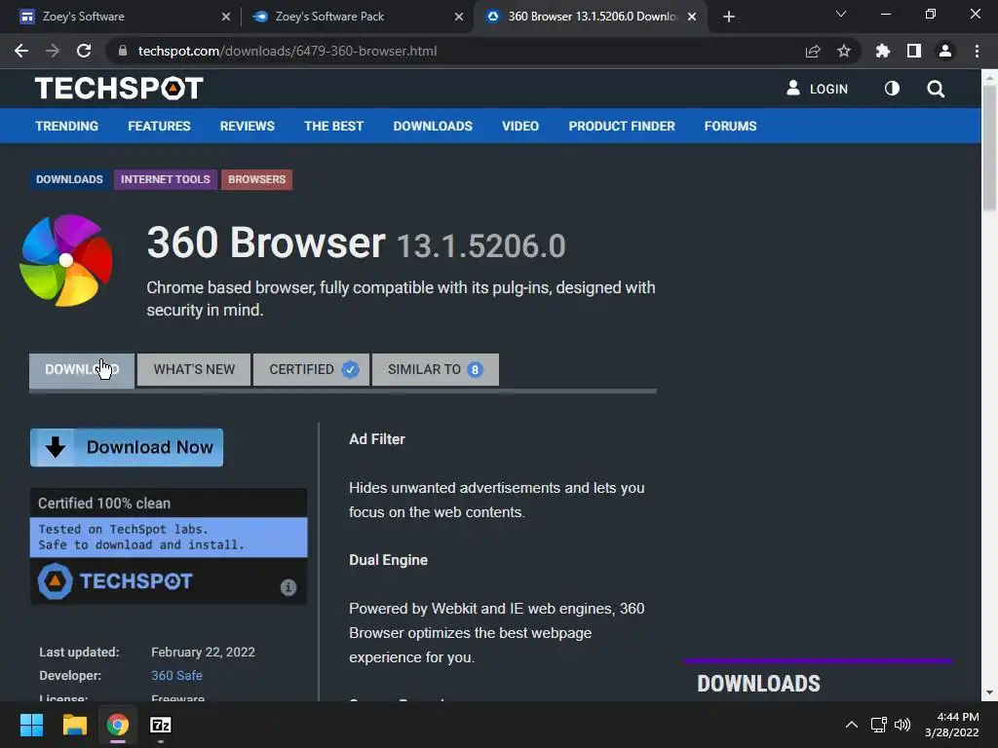Click the DOWNLOADS sidebar heading
This screenshot has height=748, width=998.
click(758, 683)
